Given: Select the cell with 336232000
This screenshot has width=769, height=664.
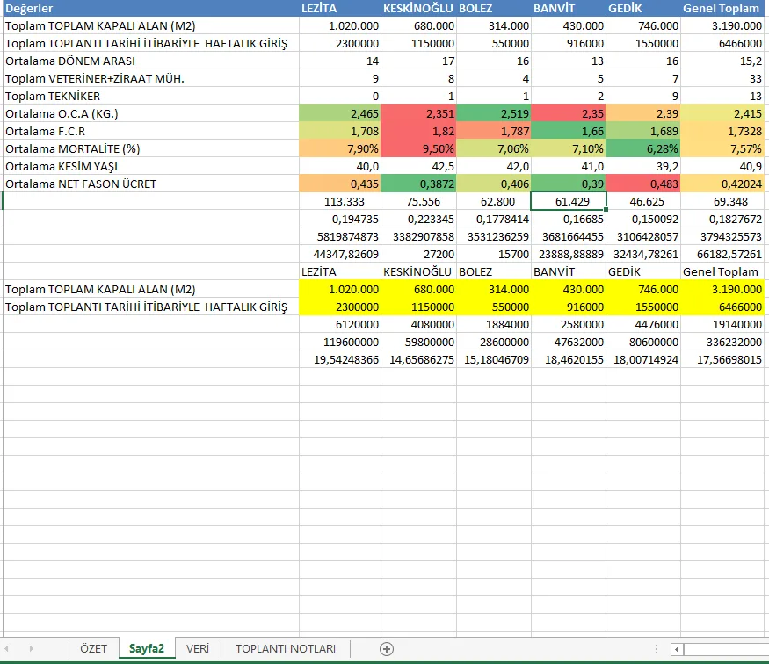Looking at the screenshot, I should (x=722, y=342).
